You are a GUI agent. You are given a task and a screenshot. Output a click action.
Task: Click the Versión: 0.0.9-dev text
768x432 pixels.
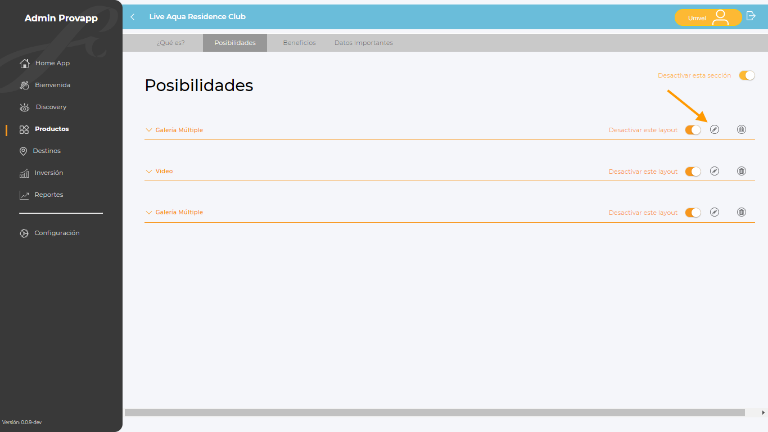pos(22,422)
